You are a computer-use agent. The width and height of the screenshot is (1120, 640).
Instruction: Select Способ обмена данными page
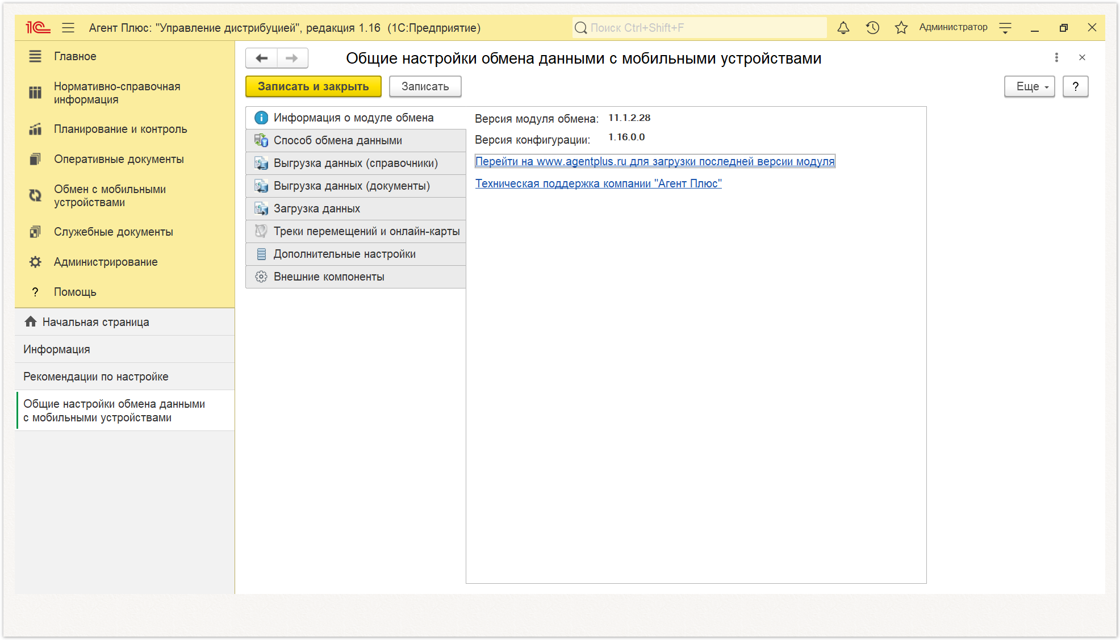356,140
